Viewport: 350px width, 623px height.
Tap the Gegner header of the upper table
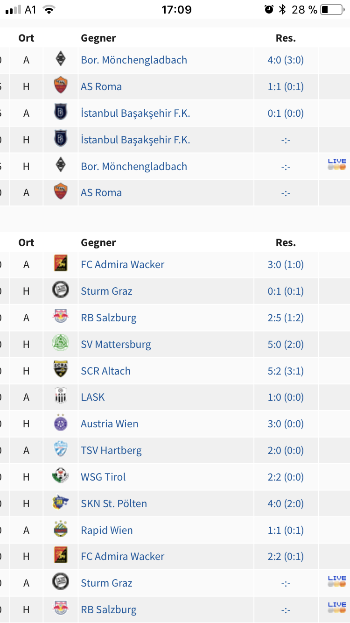point(98,38)
